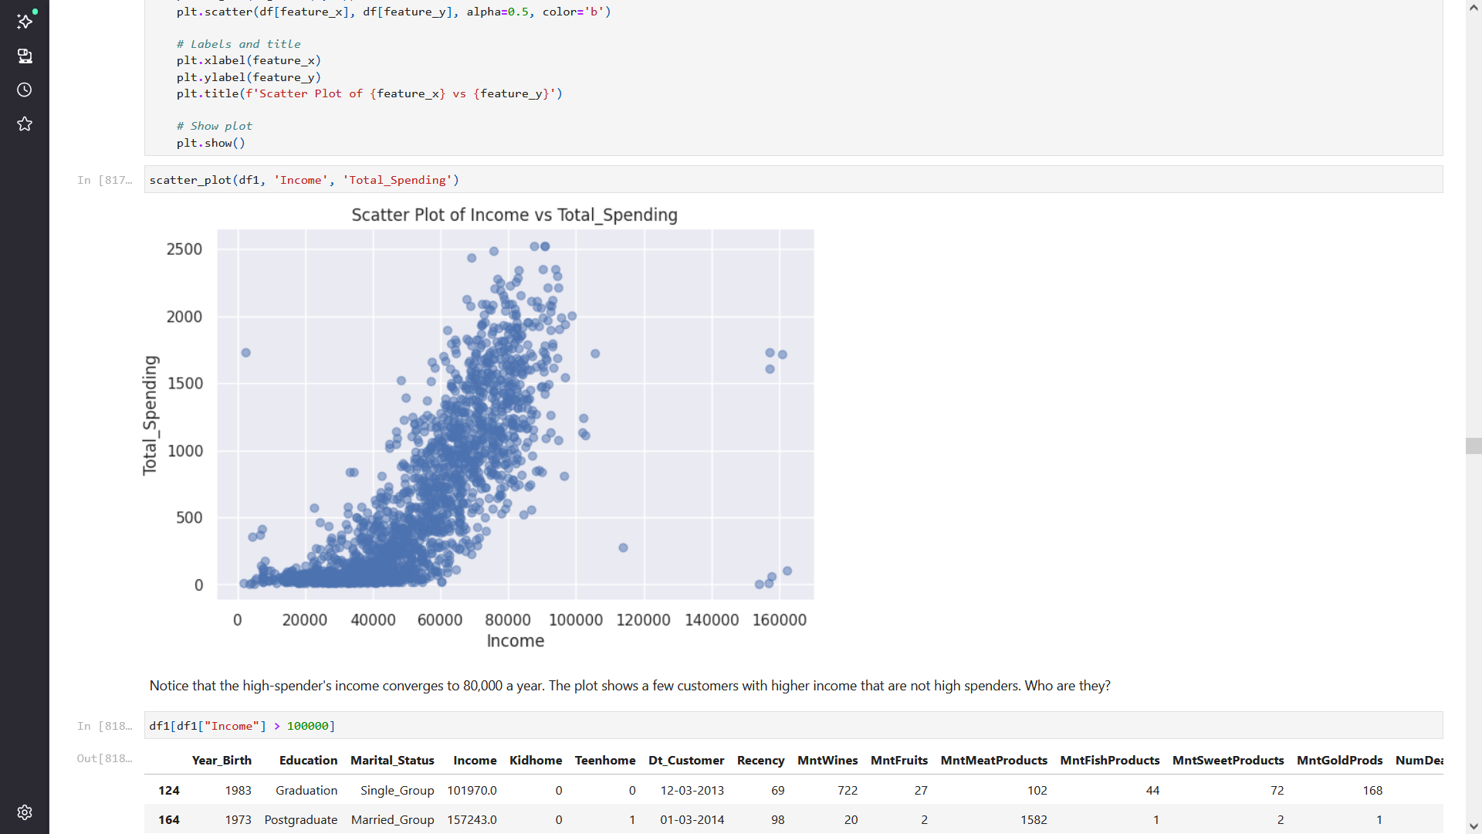Collapse code cell In [818]
The image size is (1482, 834).
pos(105,725)
